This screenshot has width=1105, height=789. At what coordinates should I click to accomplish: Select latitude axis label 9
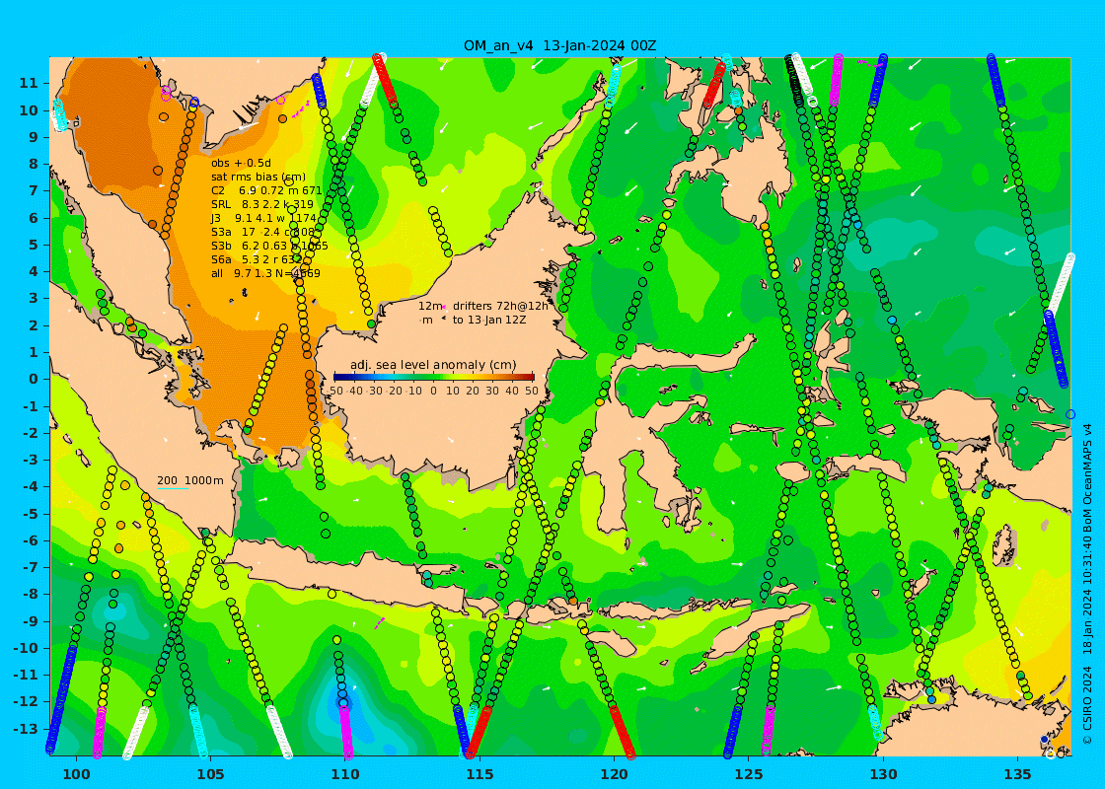34,137
